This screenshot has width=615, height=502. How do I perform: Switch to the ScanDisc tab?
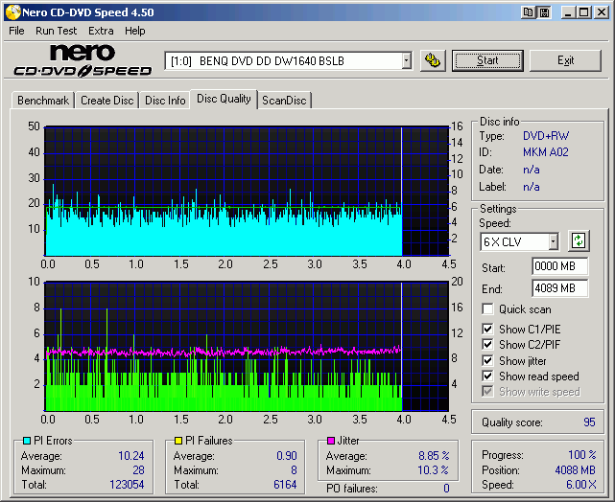pos(285,101)
